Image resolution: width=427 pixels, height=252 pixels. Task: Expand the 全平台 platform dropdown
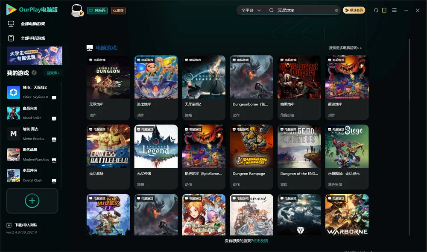coord(251,10)
